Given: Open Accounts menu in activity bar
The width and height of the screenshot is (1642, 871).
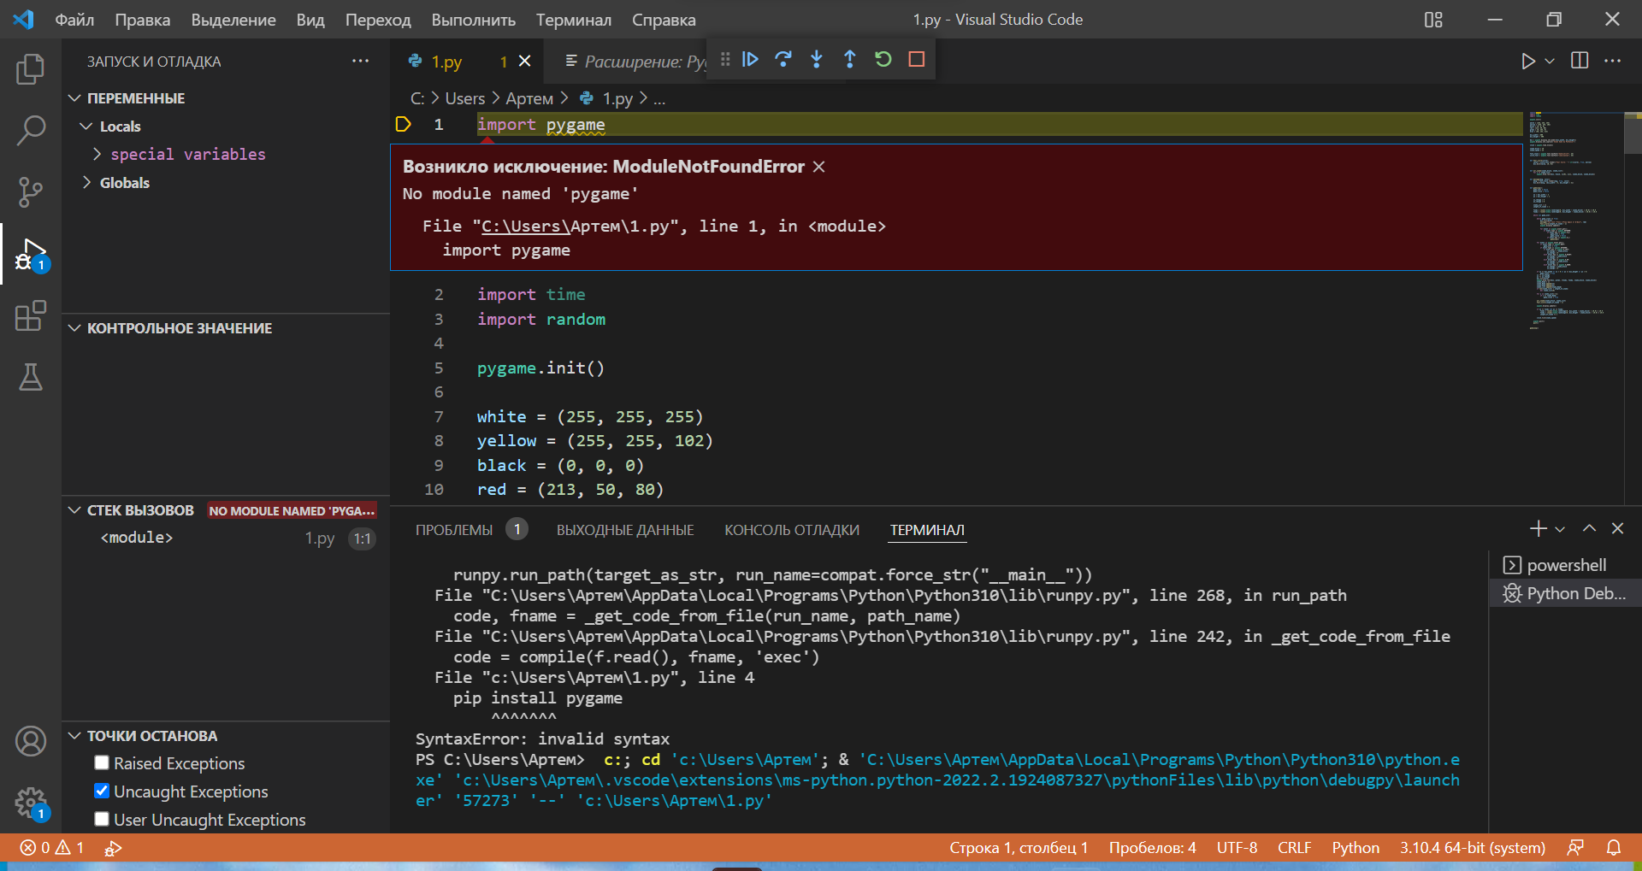Looking at the screenshot, I should pyautogui.click(x=31, y=741).
